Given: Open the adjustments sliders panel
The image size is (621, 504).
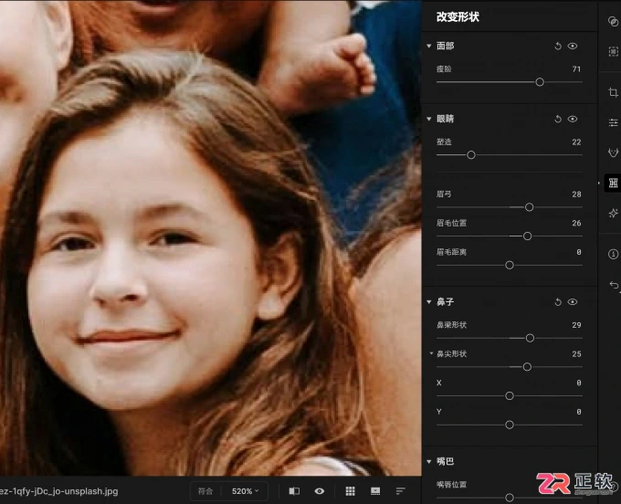Looking at the screenshot, I should pos(613,122).
